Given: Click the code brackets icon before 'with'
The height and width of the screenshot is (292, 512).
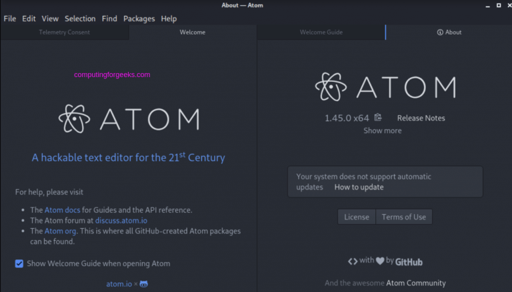Looking at the screenshot, I should (353, 261).
